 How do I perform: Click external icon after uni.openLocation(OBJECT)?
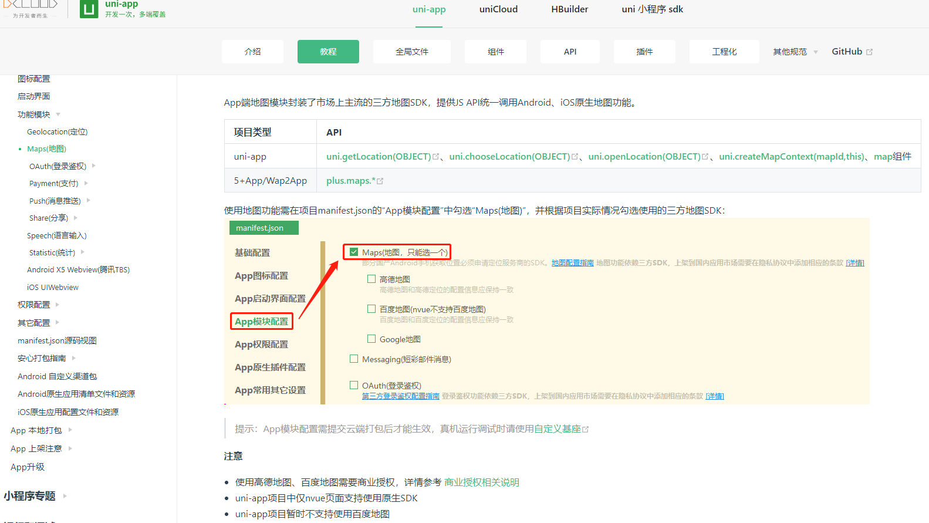coord(705,157)
